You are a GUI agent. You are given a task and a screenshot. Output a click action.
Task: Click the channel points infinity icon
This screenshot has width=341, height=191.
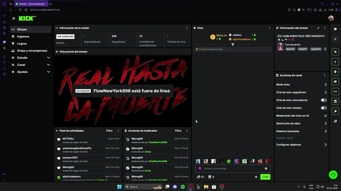200,177
